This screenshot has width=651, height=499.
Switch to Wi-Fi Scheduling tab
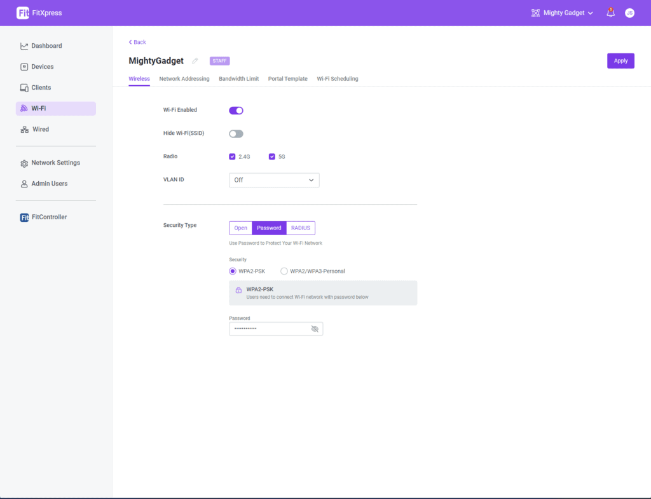click(x=337, y=79)
